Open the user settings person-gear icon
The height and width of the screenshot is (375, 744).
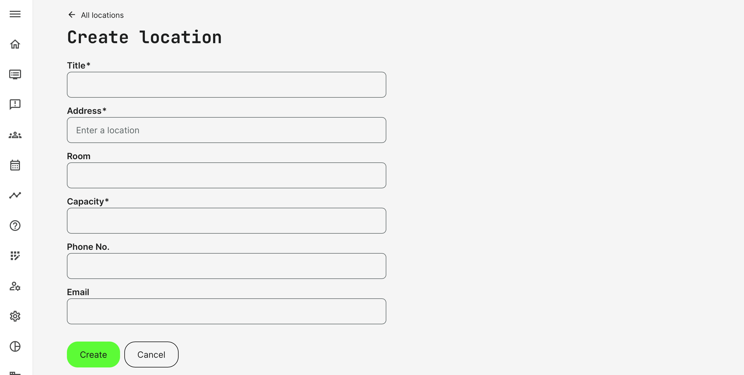click(15, 286)
